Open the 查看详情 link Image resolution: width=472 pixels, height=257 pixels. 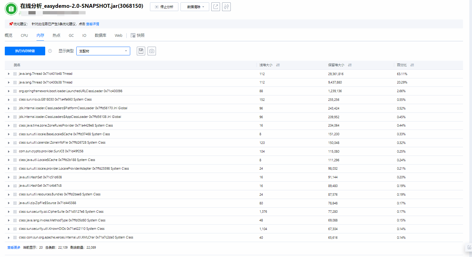(92, 24)
